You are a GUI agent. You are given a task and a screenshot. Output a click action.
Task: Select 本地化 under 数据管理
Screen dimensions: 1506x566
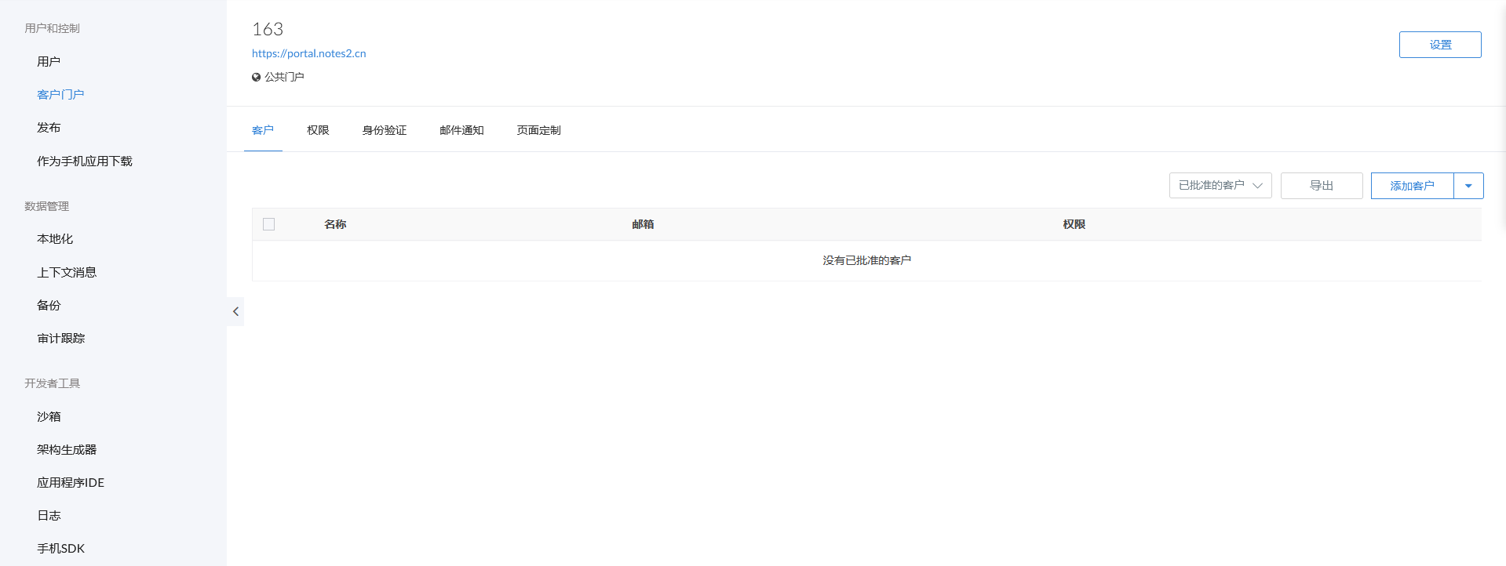click(x=55, y=239)
